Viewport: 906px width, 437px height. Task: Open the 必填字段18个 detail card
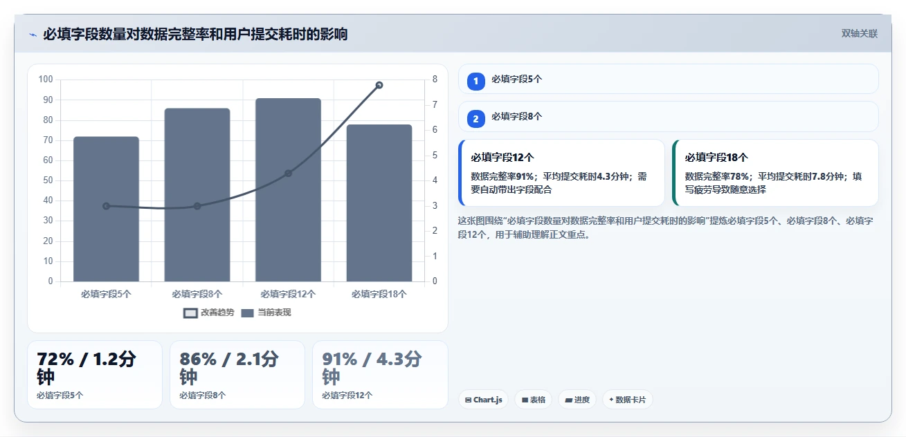(x=775, y=173)
